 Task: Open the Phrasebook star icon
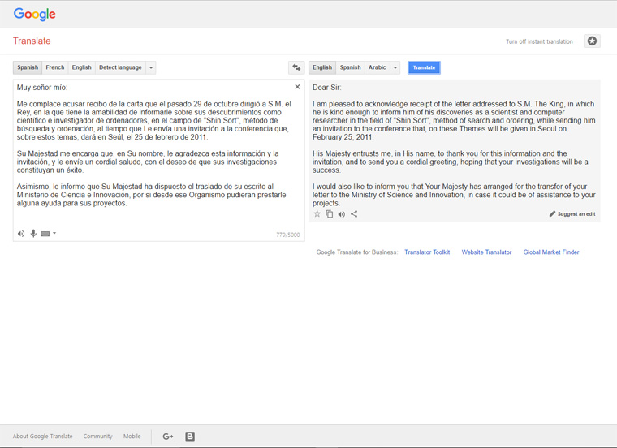pos(592,41)
